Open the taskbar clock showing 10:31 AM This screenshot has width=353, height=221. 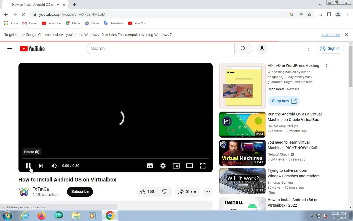click(339, 216)
